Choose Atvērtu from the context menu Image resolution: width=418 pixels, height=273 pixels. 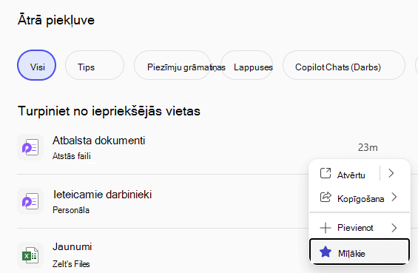pyautogui.click(x=351, y=175)
